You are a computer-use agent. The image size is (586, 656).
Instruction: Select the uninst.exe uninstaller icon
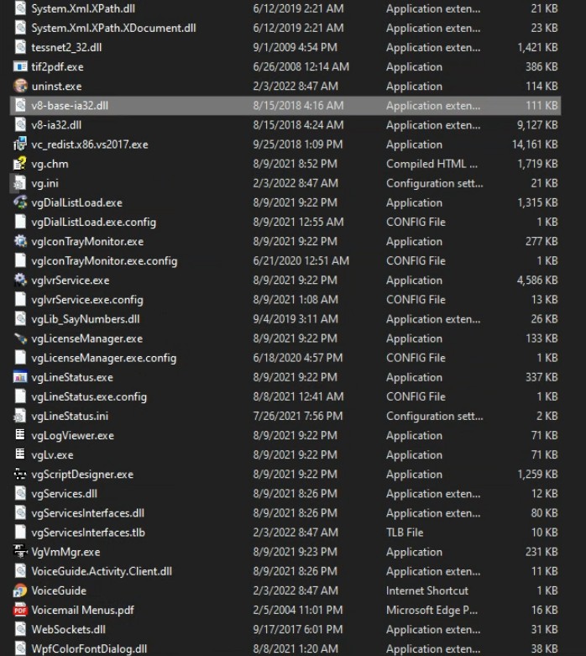pyautogui.click(x=20, y=86)
